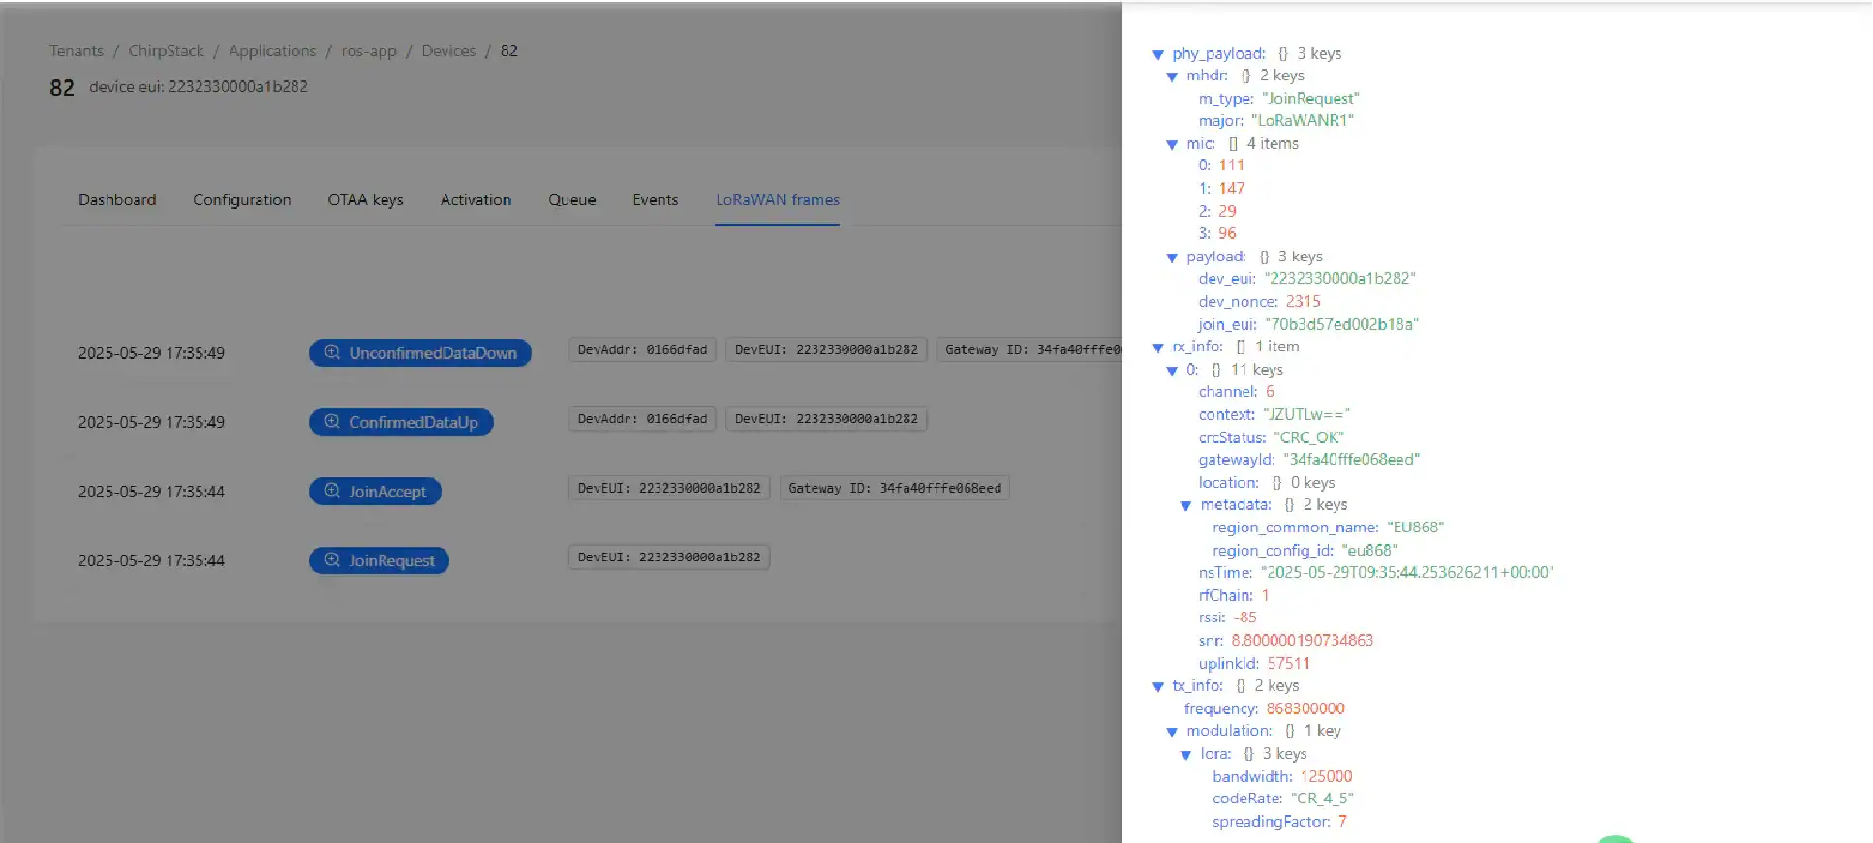The image size is (1873, 843).
Task: Collapse the lora node arrow
Action: [x=1185, y=754]
